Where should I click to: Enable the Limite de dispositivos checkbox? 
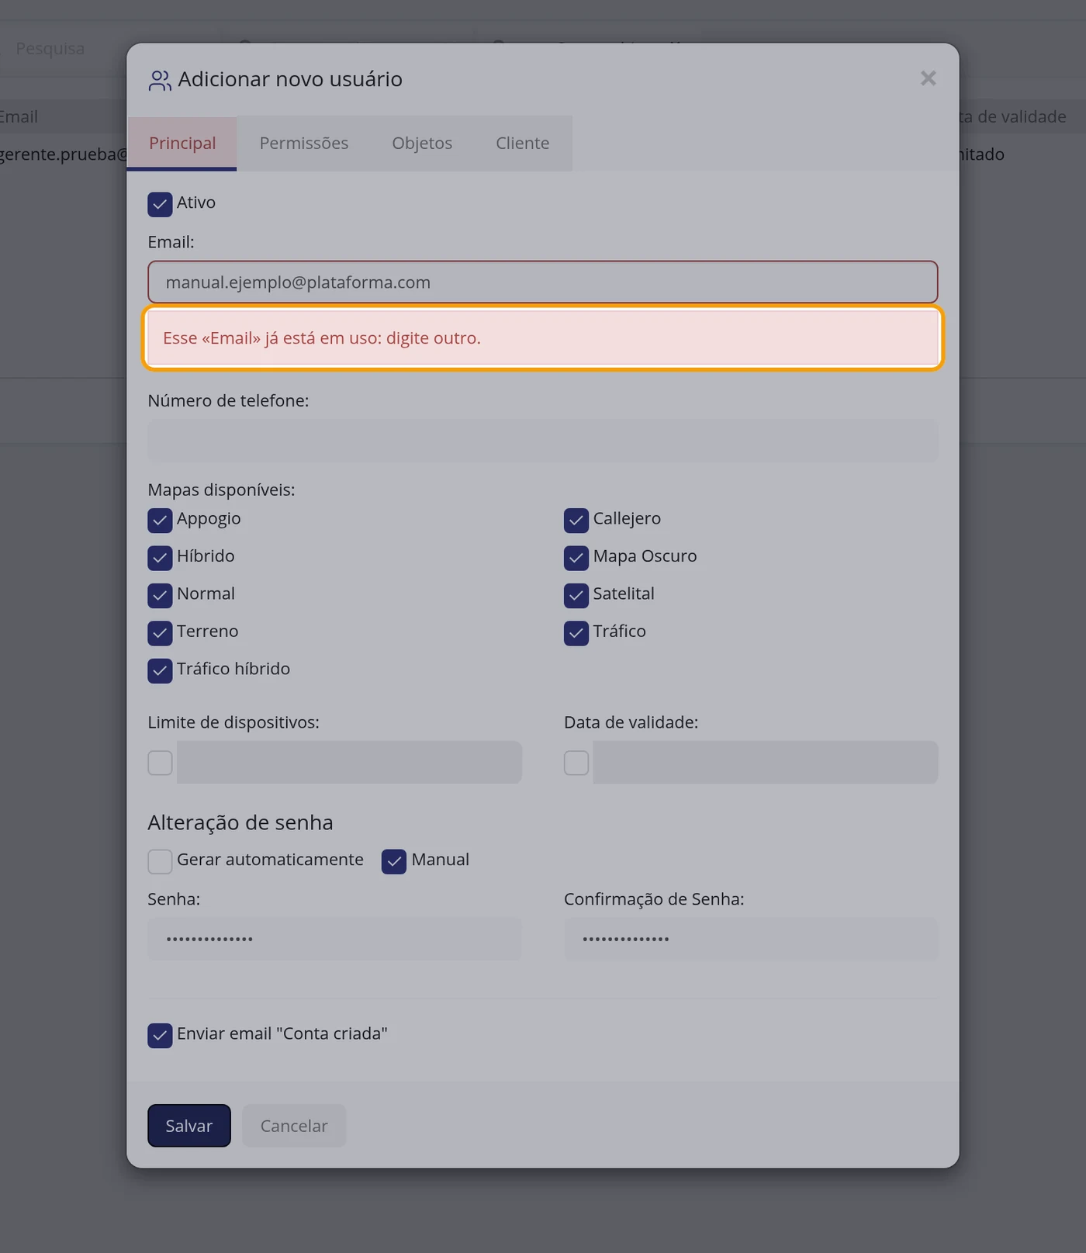[x=160, y=763]
